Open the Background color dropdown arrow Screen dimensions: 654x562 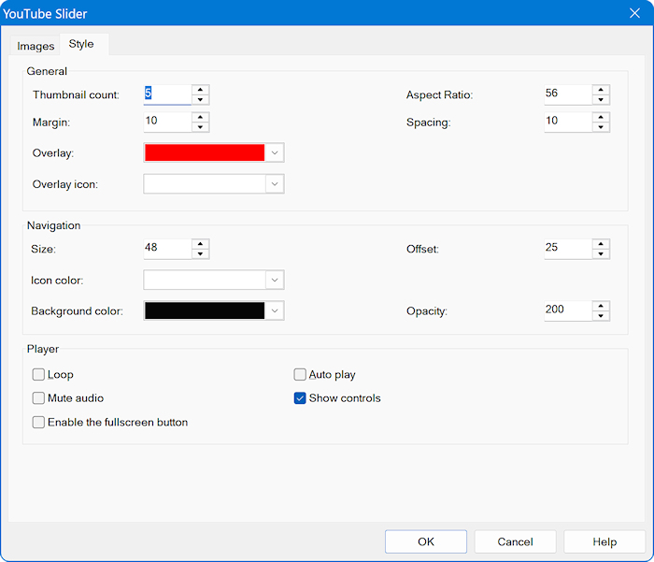pyautogui.click(x=275, y=310)
